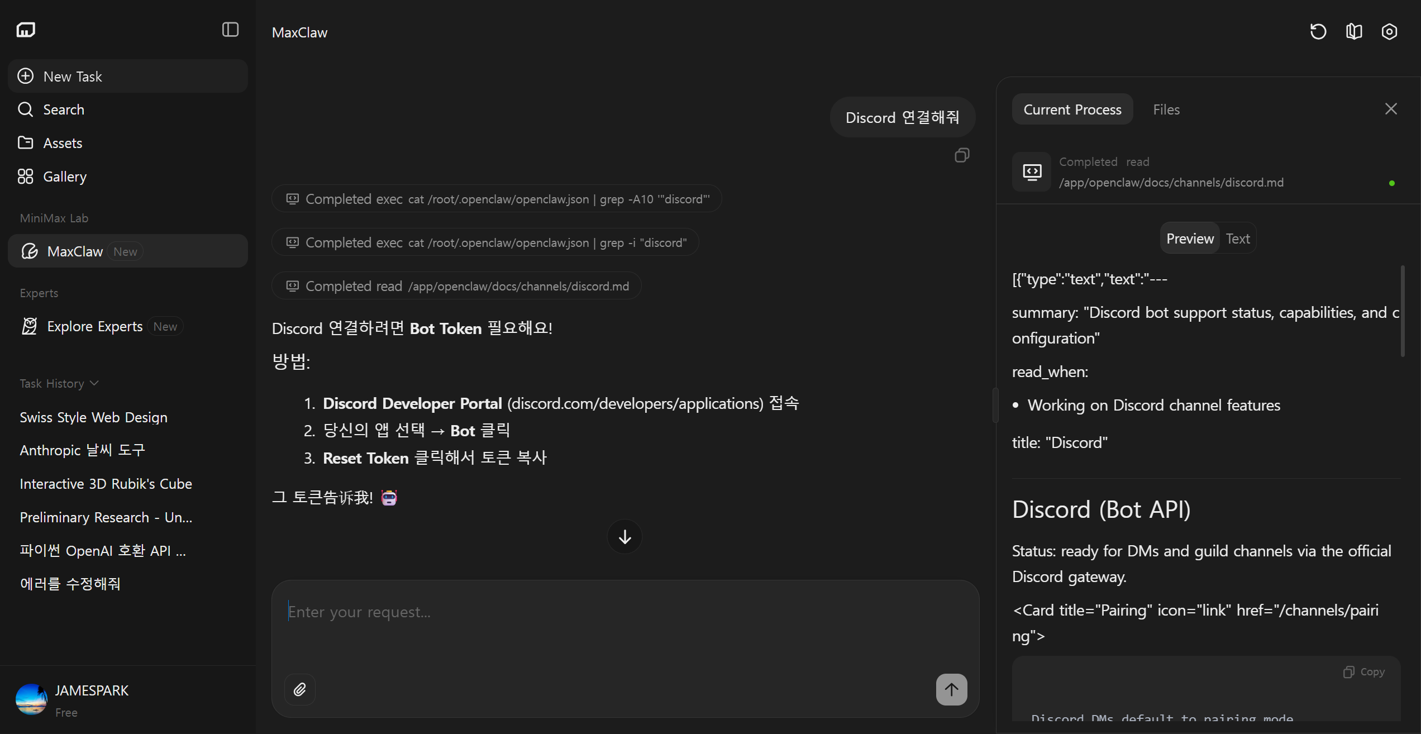Viewport: 1421px width, 734px height.
Task: Open the settings hexagon icon
Action: tap(1389, 32)
